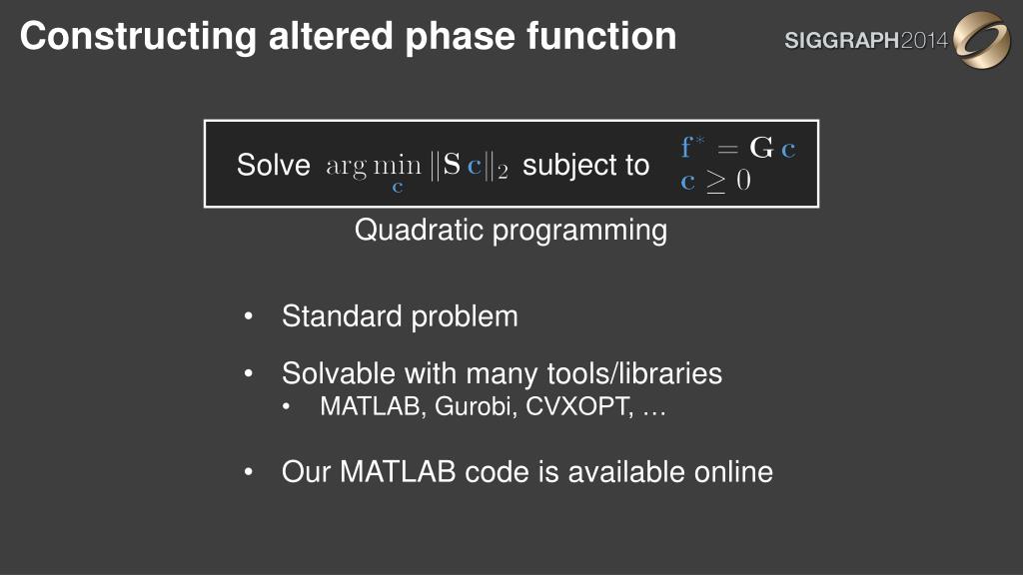Image resolution: width=1023 pixels, height=575 pixels.
Task: Click the slide title 'Constructing altered phase function'
Action: (349, 37)
